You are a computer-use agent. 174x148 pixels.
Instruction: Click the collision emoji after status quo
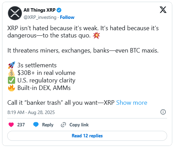pyautogui.click(x=96, y=35)
